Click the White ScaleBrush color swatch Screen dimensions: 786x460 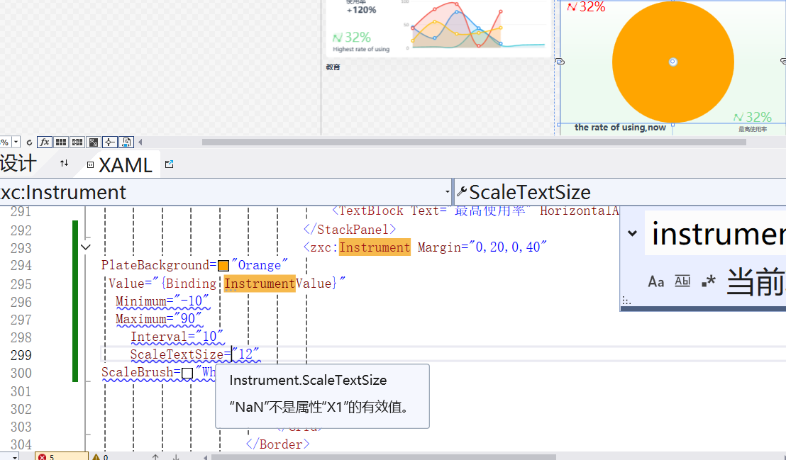[x=187, y=373]
